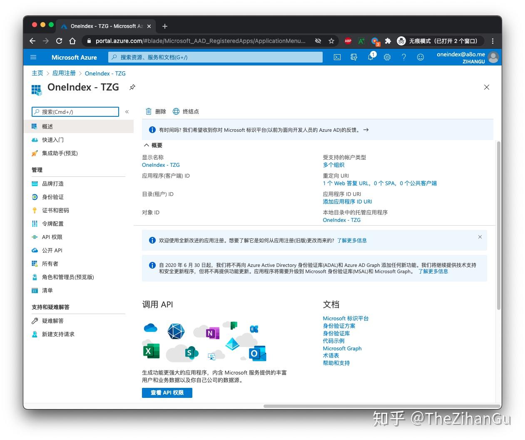Pin the OneIndex - TZG page
The height and width of the screenshot is (440, 525).
click(132, 87)
